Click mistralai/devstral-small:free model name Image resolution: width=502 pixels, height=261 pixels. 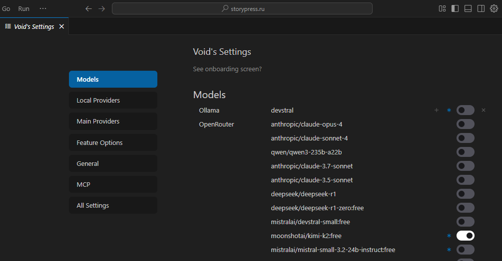[310, 222]
